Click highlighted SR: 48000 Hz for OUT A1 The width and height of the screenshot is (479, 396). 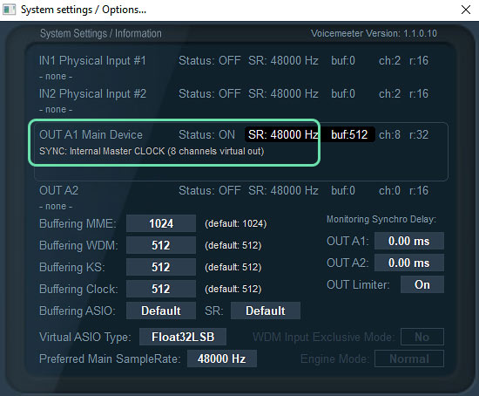click(x=283, y=134)
